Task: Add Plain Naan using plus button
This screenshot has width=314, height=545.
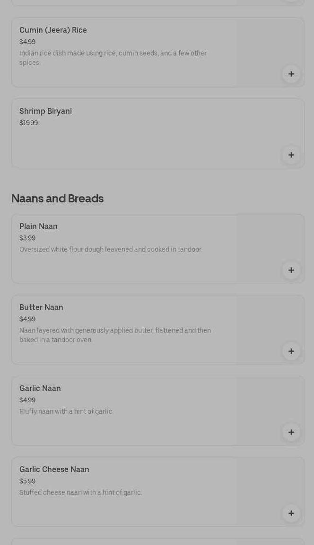Action: coord(291,270)
